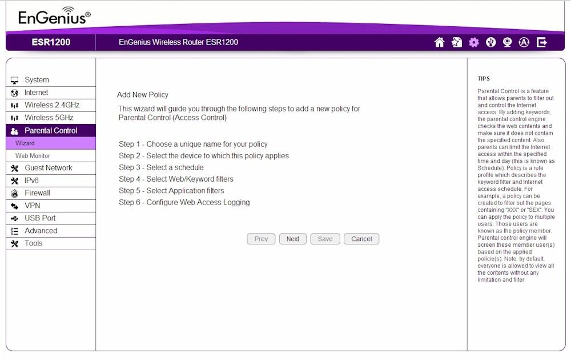Log out using the exit arrow icon

click(541, 42)
